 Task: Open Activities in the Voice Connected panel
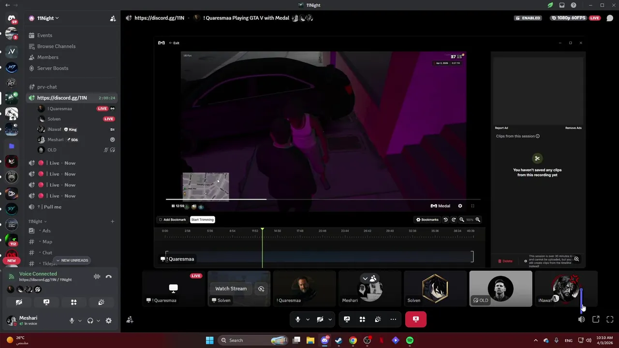pyautogui.click(x=74, y=302)
